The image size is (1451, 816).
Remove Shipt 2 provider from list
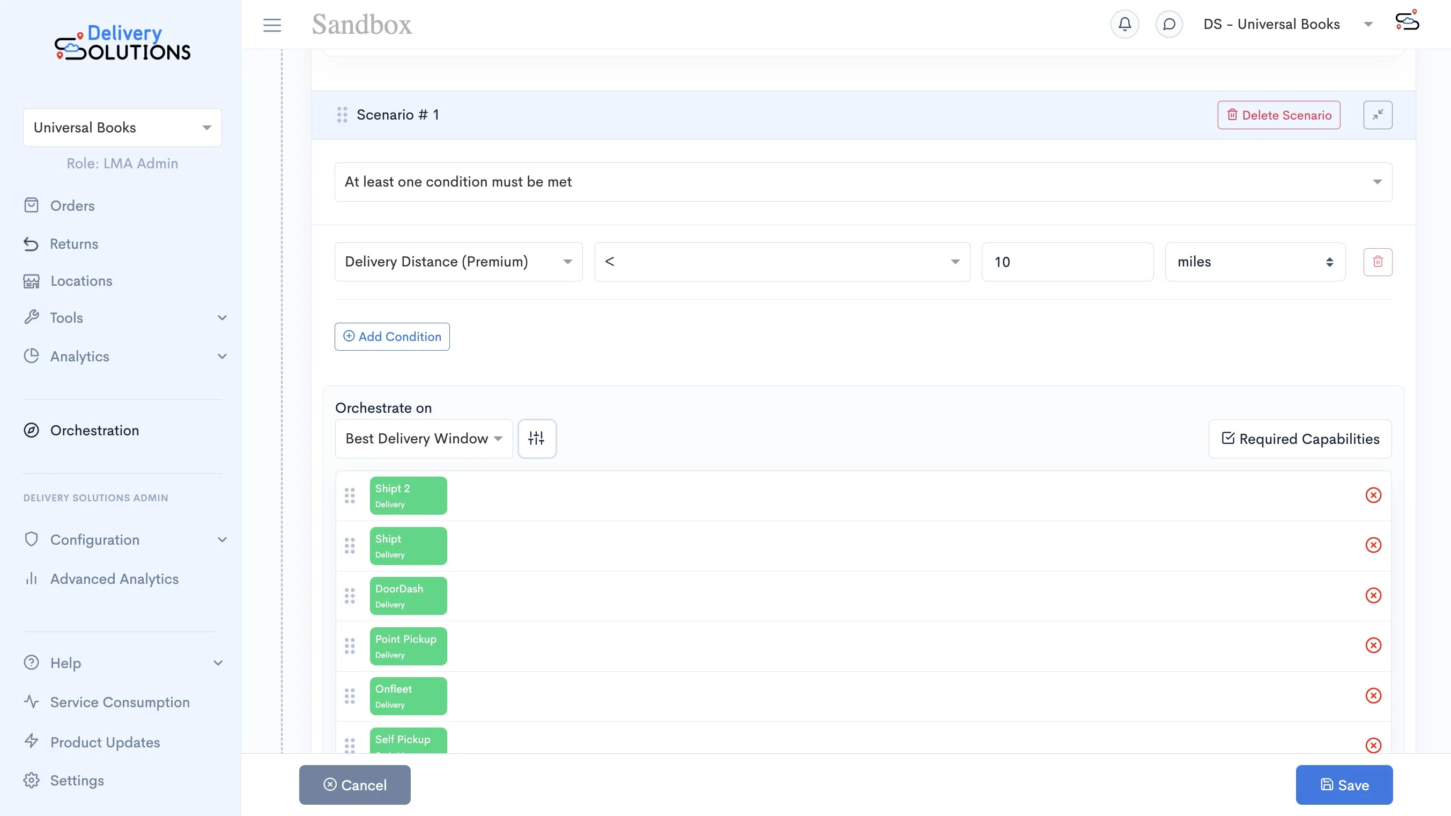click(1373, 495)
